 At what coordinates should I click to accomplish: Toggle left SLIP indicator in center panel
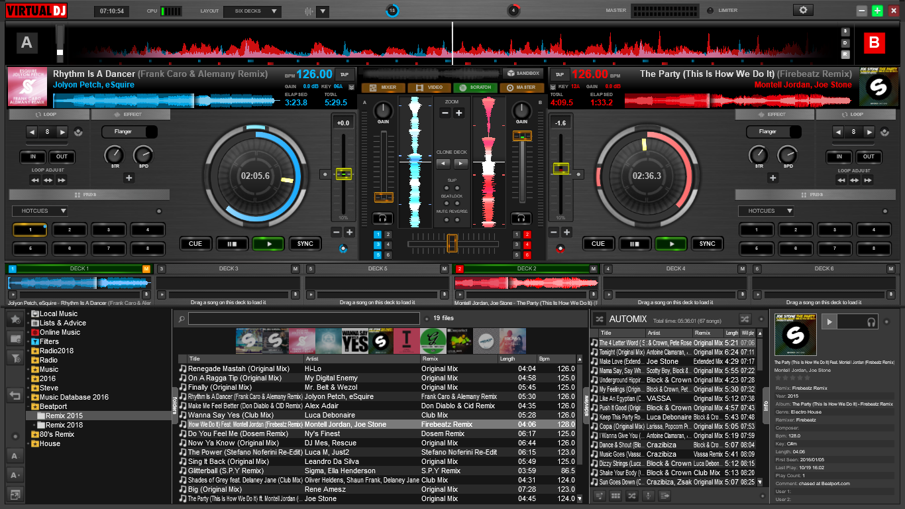coord(446,188)
